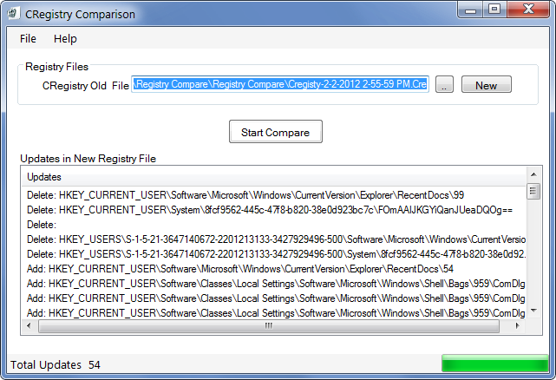
Task: Click the Updates column header
Action: click(274, 177)
